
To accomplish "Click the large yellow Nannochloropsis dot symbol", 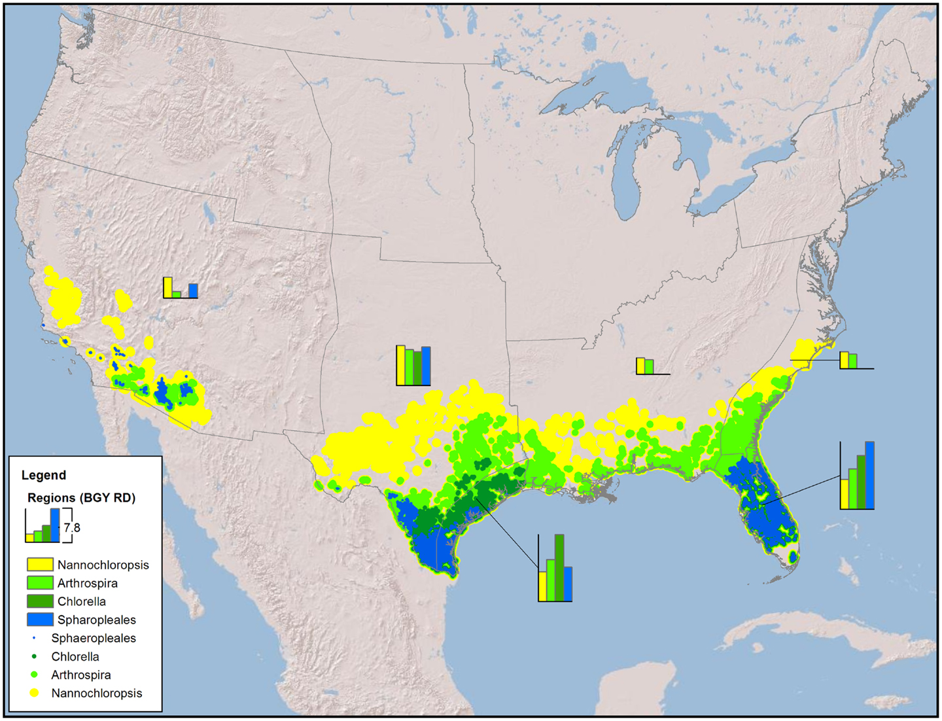I will coord(34,693).
